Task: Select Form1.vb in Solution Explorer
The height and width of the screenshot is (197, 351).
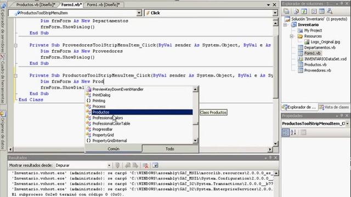Action: tap(312, 53)
